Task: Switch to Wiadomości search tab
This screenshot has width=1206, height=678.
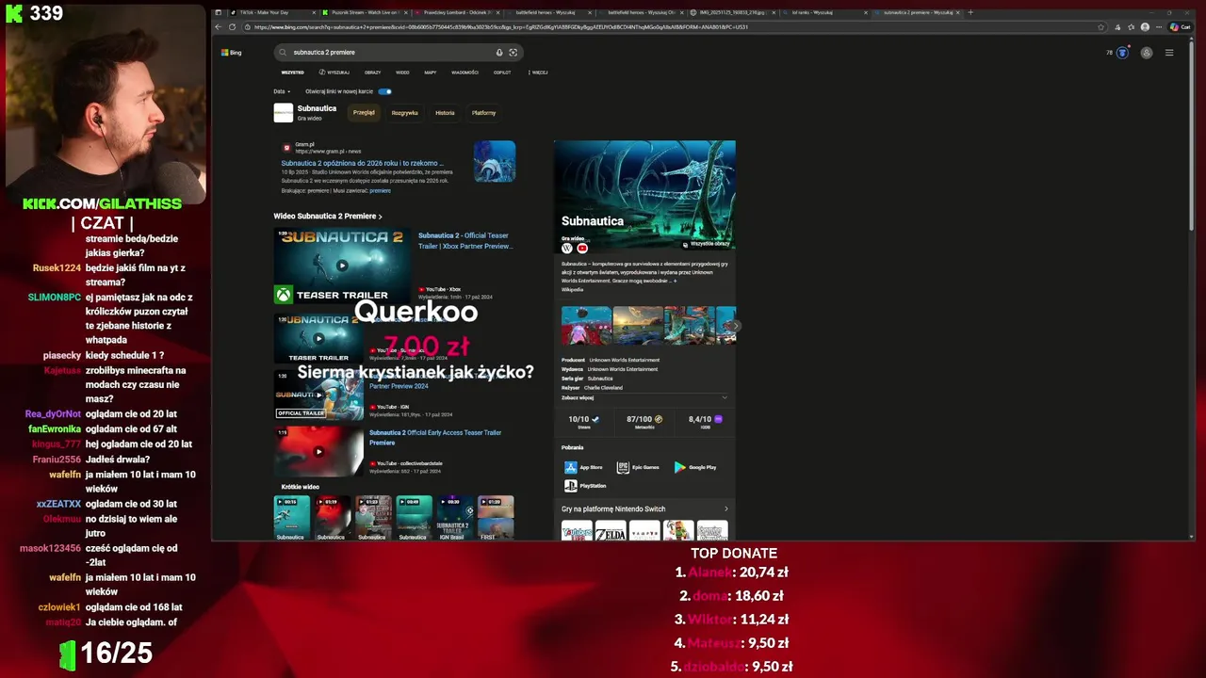Action: [464, 73]
